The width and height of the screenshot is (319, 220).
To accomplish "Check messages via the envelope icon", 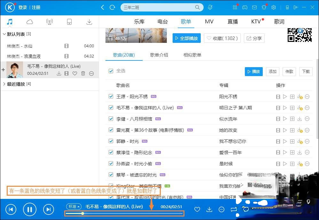I will (254, 7).
